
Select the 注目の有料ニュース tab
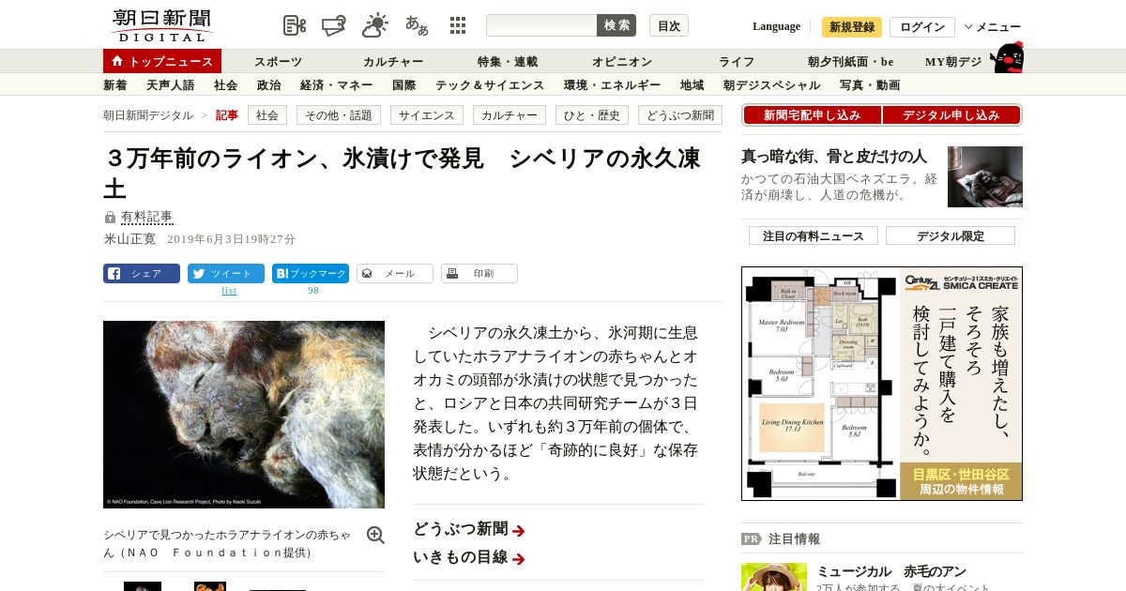click(x=814, y=236)
